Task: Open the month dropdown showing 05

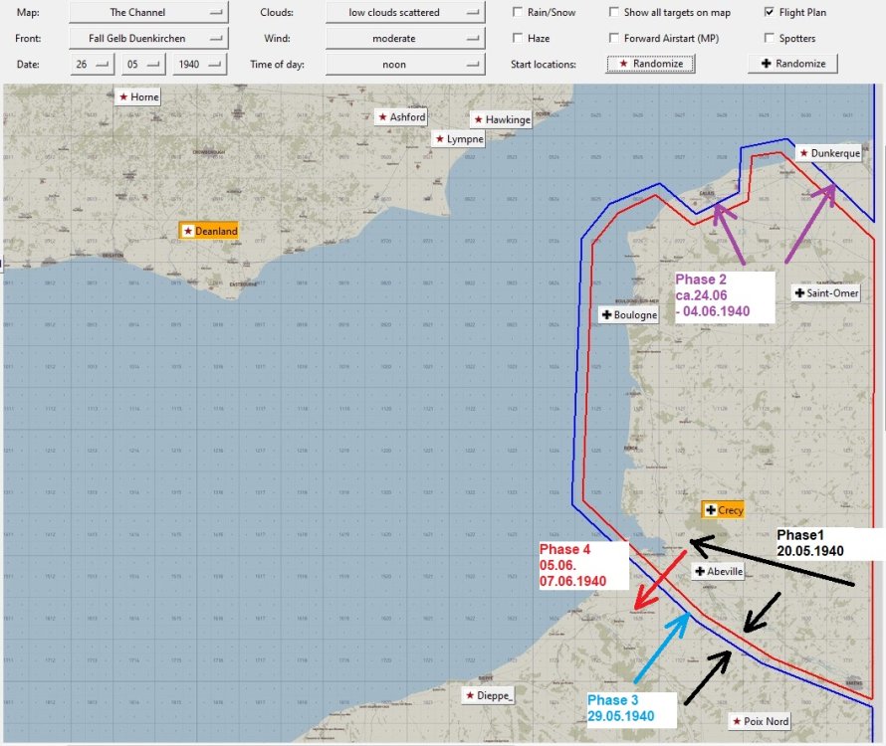Action: pos(143,65)
